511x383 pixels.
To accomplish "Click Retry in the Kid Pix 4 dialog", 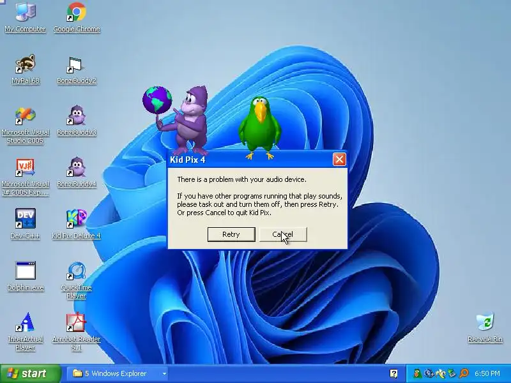I will (x=231, y=234).
